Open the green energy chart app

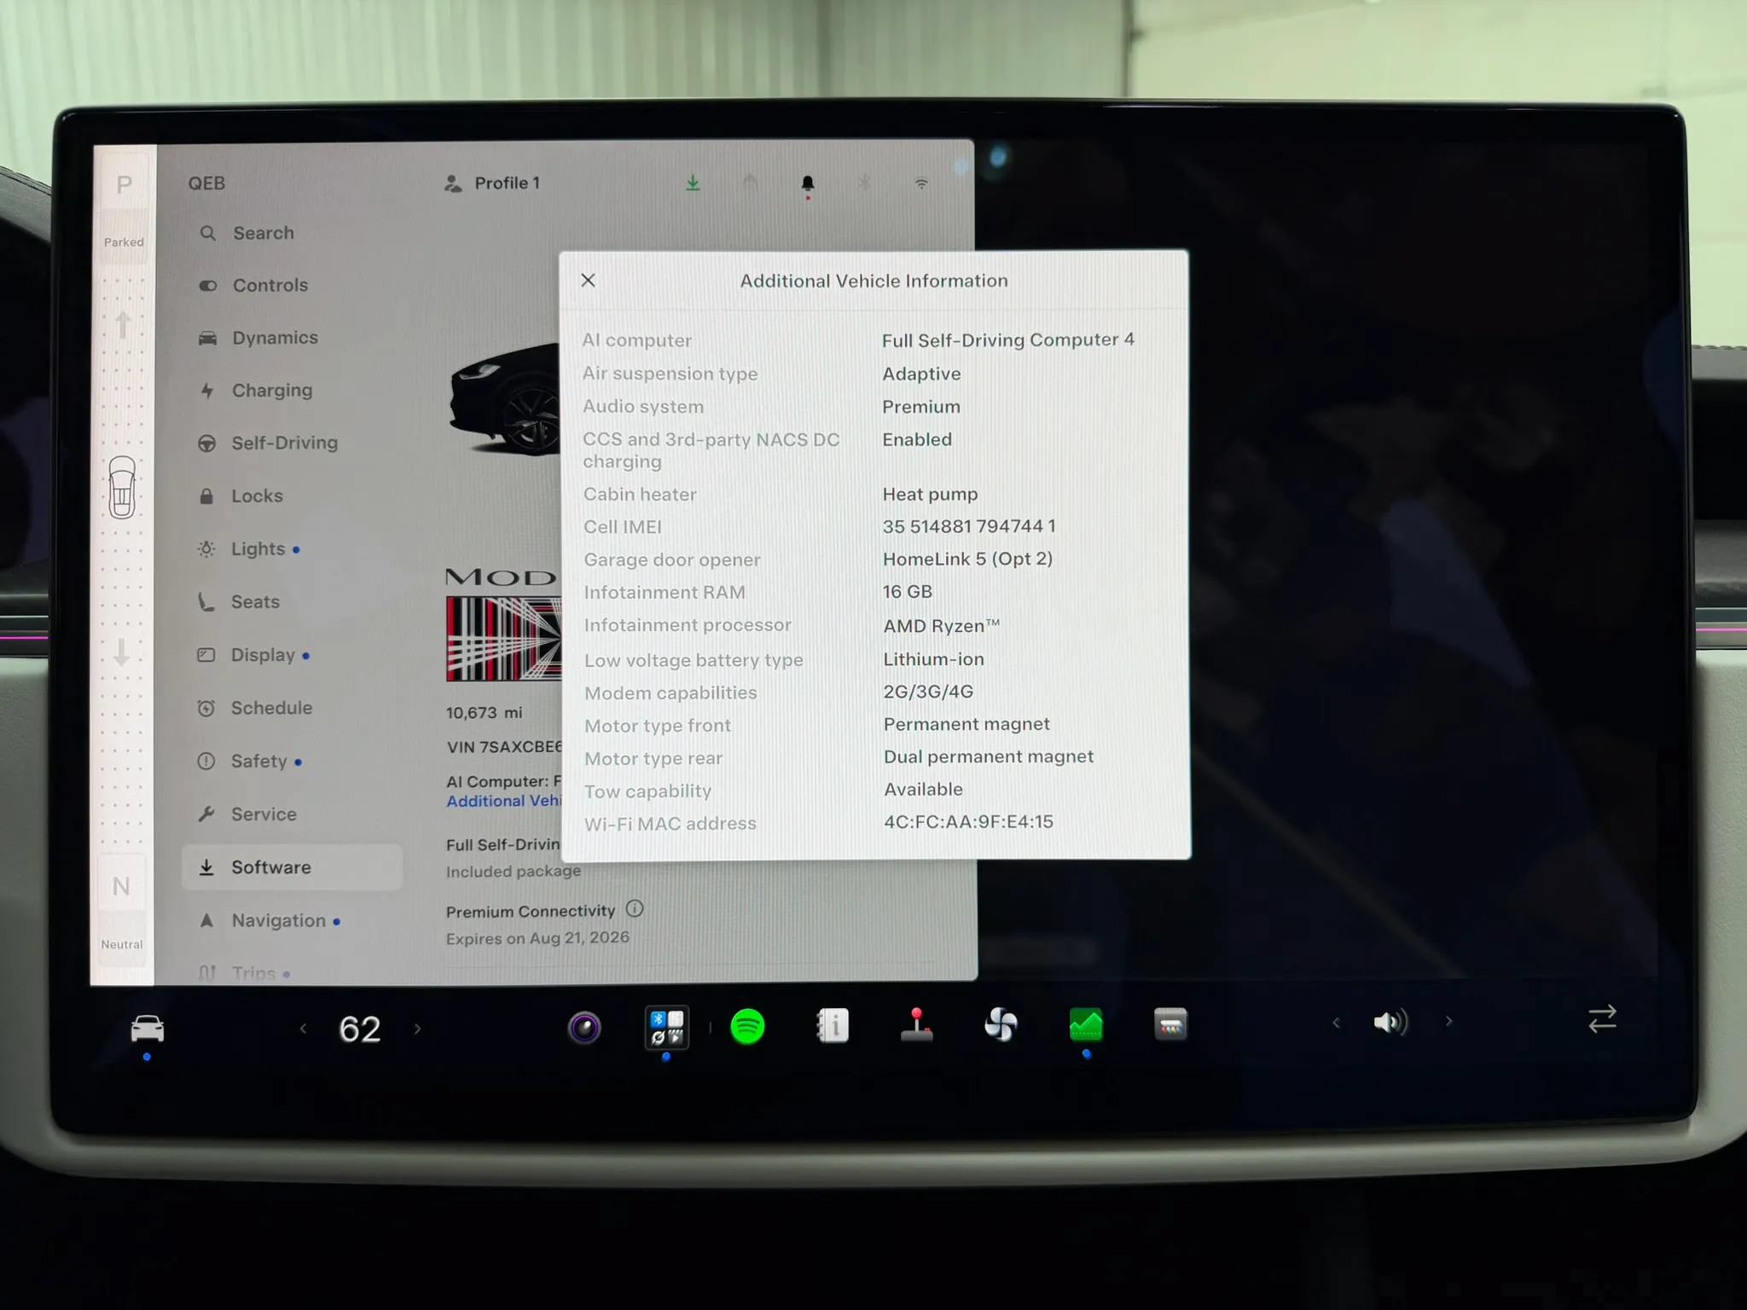point(1086,1024)
